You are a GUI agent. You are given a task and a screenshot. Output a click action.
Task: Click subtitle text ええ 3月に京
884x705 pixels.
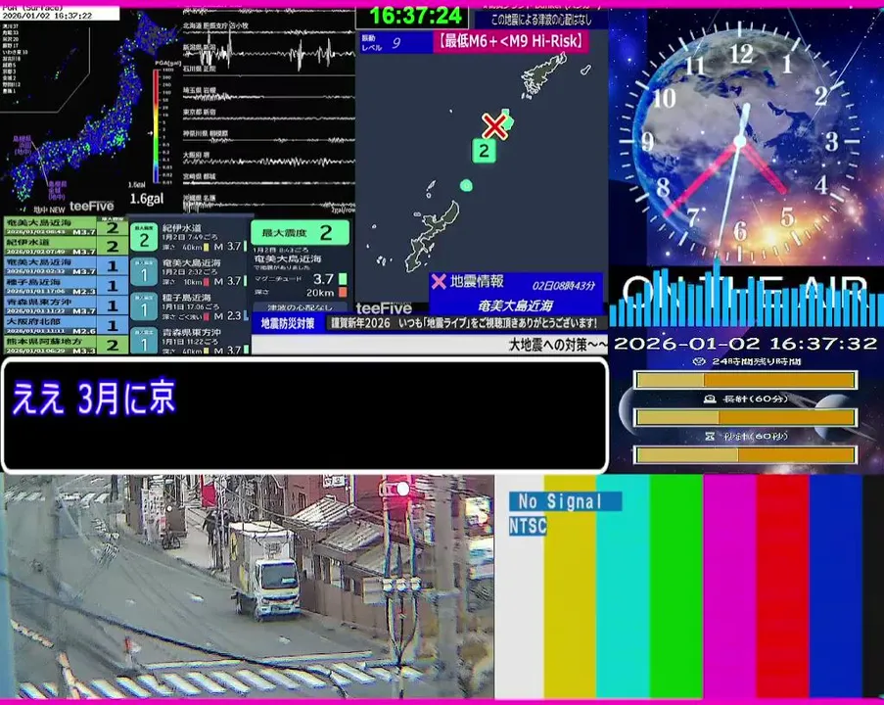[x=94, y=398]
